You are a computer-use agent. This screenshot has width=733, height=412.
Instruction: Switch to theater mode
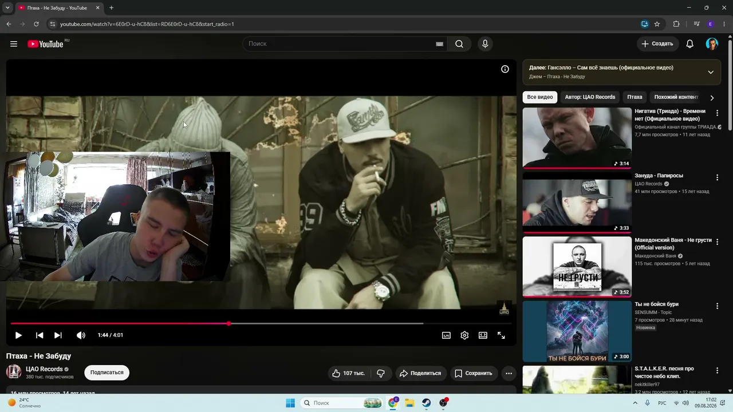[483, 335]
